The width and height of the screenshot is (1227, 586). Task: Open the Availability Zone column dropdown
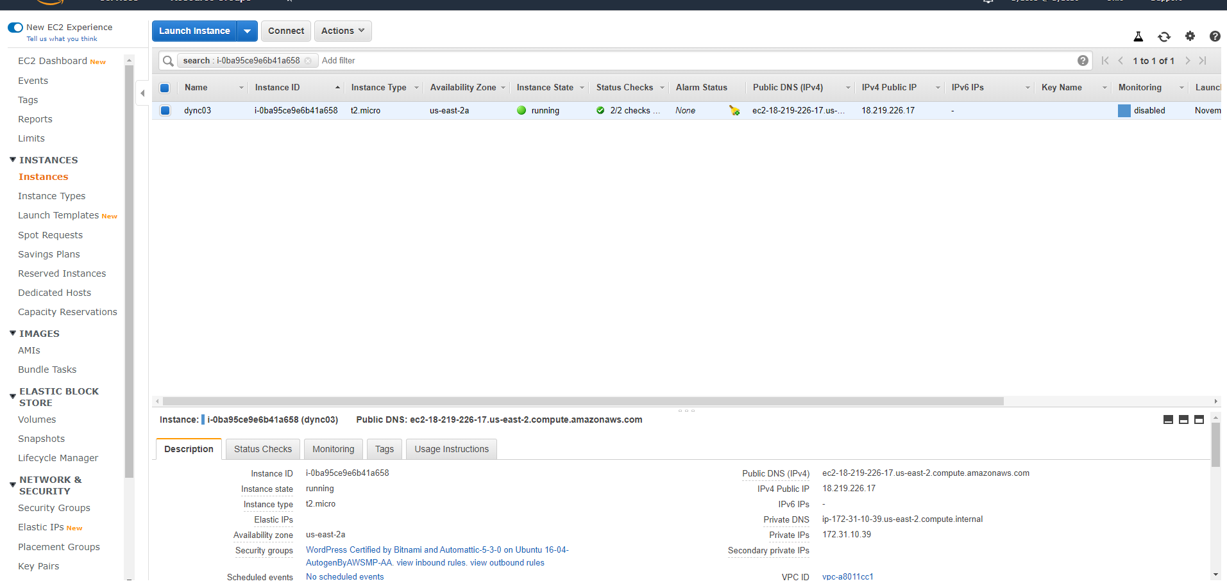point(503,88)
